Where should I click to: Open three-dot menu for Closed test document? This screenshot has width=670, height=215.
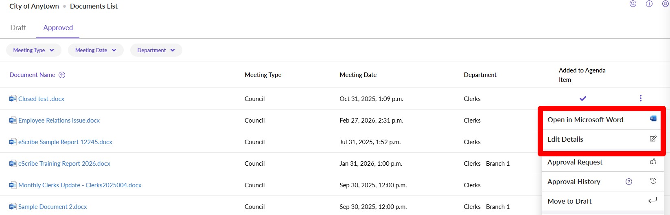(x=641, y=98)
